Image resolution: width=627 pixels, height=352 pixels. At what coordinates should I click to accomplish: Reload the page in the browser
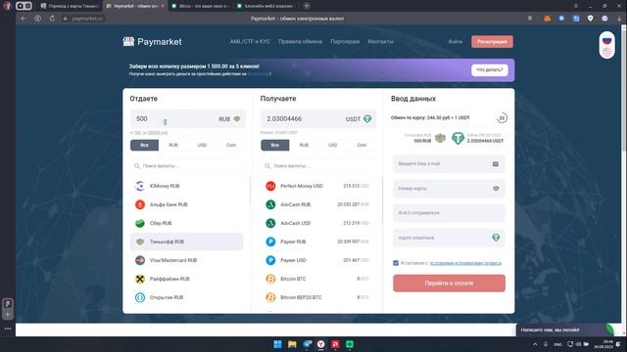click(52, 19)
